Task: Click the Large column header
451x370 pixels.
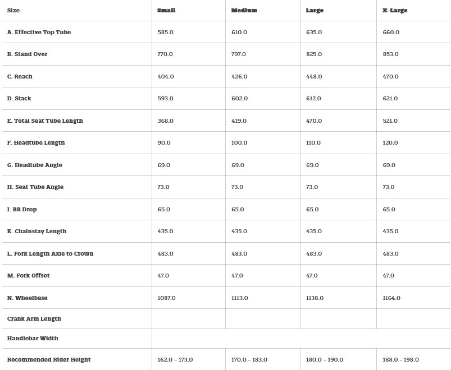Action: point(315,11)
